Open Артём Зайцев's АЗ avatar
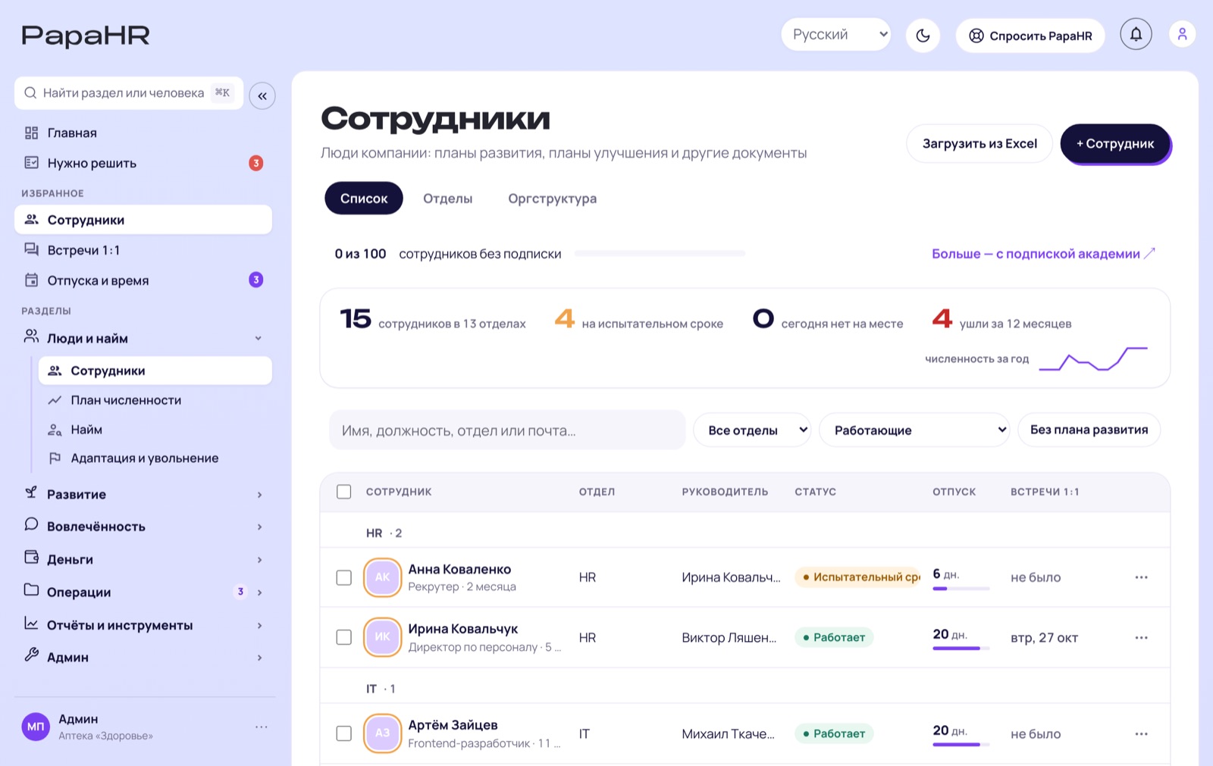1213x766 pixels. (382, 733)
